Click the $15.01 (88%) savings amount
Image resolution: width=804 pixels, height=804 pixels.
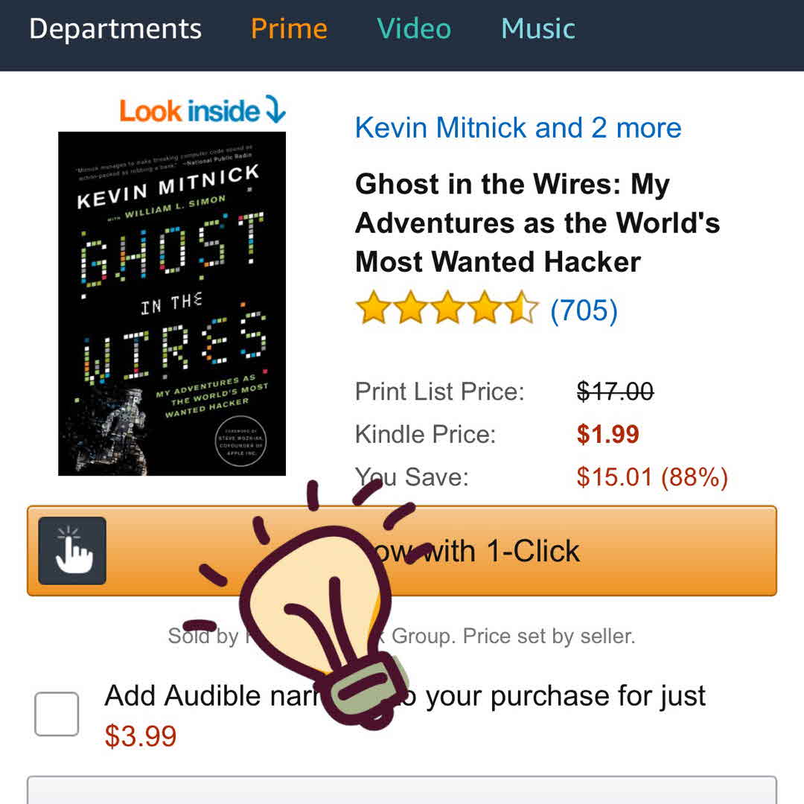click(651, 476)
